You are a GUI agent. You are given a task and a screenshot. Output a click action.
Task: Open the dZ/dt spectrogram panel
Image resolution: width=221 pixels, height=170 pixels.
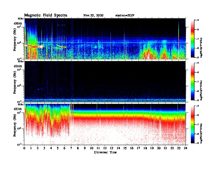point(105,124)
